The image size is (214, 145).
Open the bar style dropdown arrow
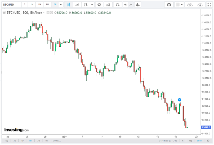92,5
